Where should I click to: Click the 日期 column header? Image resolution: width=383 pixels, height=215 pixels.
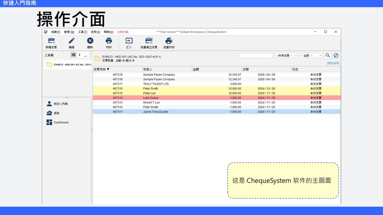click(x=266, y=69)
